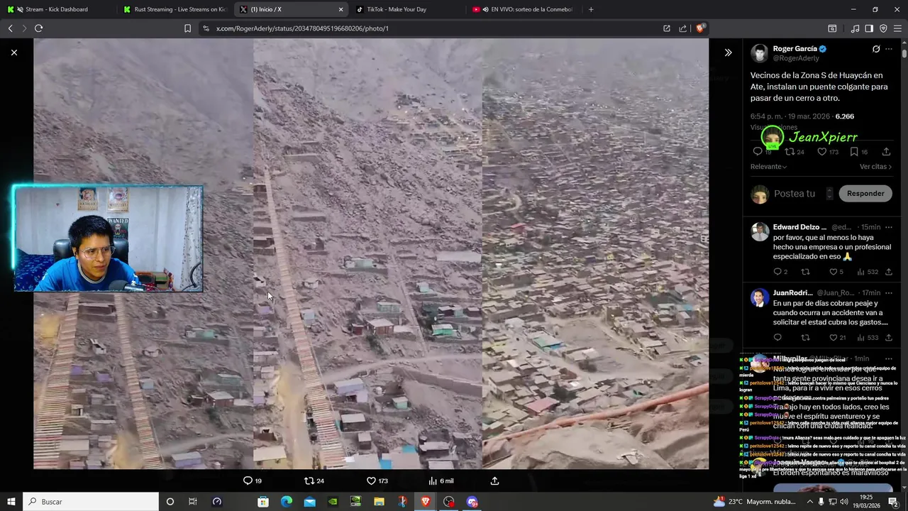This screenshot has width=908, height=511.
Task: Mute the EN VIVO tab audio icon
Action: [486, 9]
